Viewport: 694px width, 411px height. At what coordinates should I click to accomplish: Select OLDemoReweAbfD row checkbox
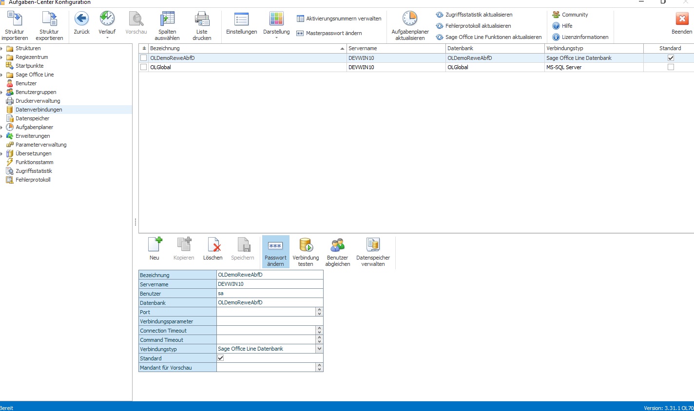[x=144, y=58]
